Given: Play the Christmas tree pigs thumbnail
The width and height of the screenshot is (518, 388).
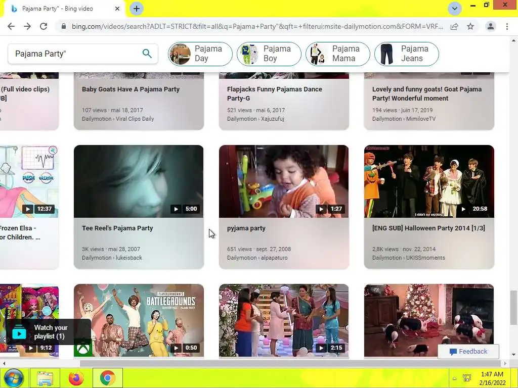Looking at the screenshot, I should coord(429,320).
